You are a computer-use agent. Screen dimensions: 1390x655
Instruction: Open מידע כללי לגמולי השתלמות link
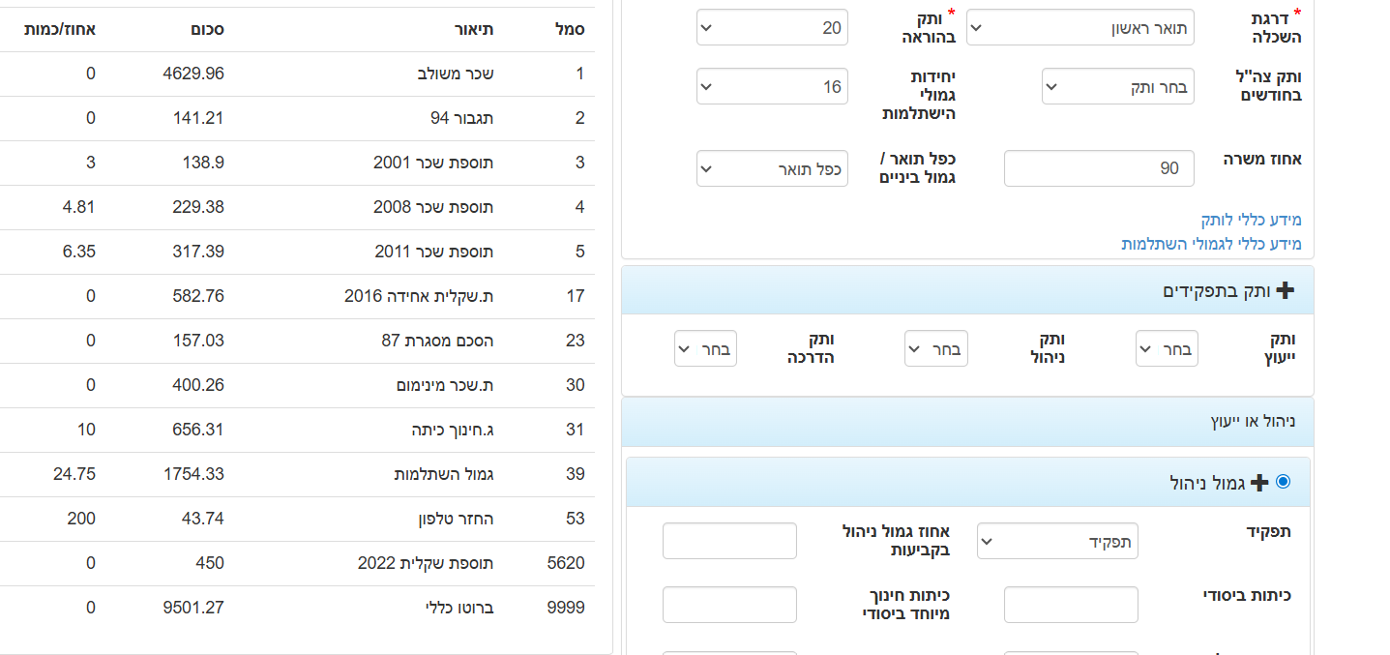1211,244
